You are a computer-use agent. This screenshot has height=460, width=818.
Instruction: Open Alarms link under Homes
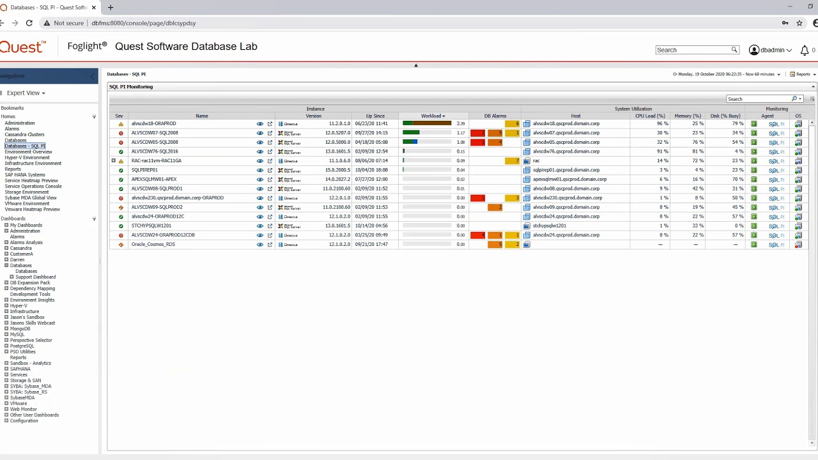12,129
